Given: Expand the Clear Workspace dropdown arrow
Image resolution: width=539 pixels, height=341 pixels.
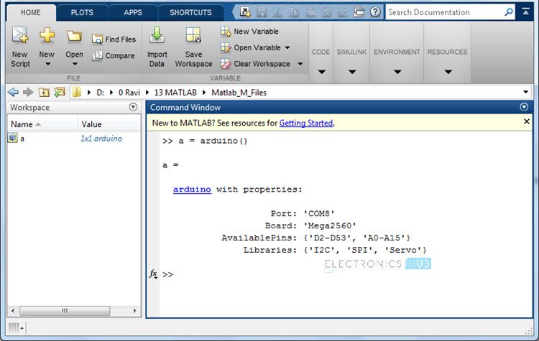Looking at the screenshot, I should coord(300,64).
